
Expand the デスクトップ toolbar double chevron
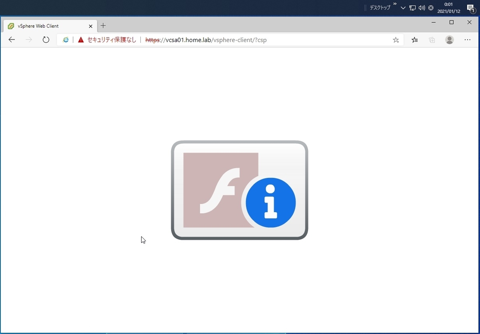[x=395, y=4]
